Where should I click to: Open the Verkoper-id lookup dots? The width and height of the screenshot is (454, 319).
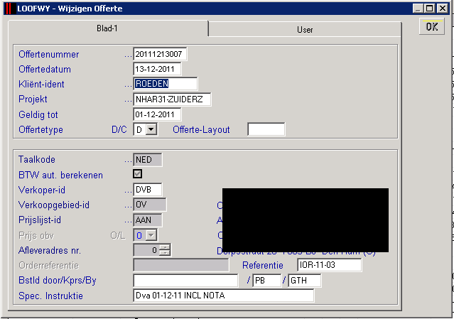[128, 191]
